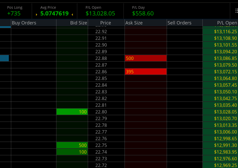Click the $12,991.30 P/L Open cell
Viewport: 238px width, 168px height.
pyautogui.click(x=220, y=145)
